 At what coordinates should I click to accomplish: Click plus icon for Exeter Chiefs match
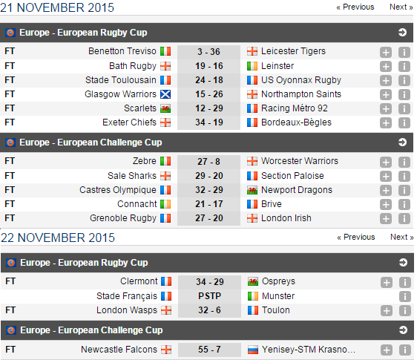pos(386,122)
